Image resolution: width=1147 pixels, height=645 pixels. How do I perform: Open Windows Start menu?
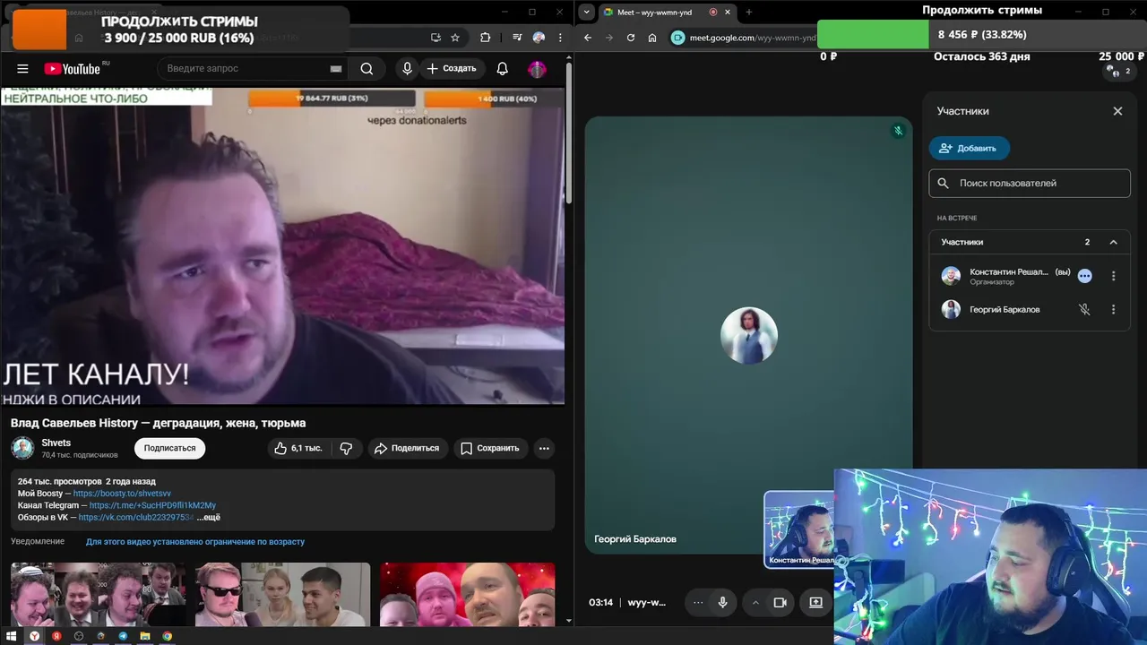pos(12,636)
